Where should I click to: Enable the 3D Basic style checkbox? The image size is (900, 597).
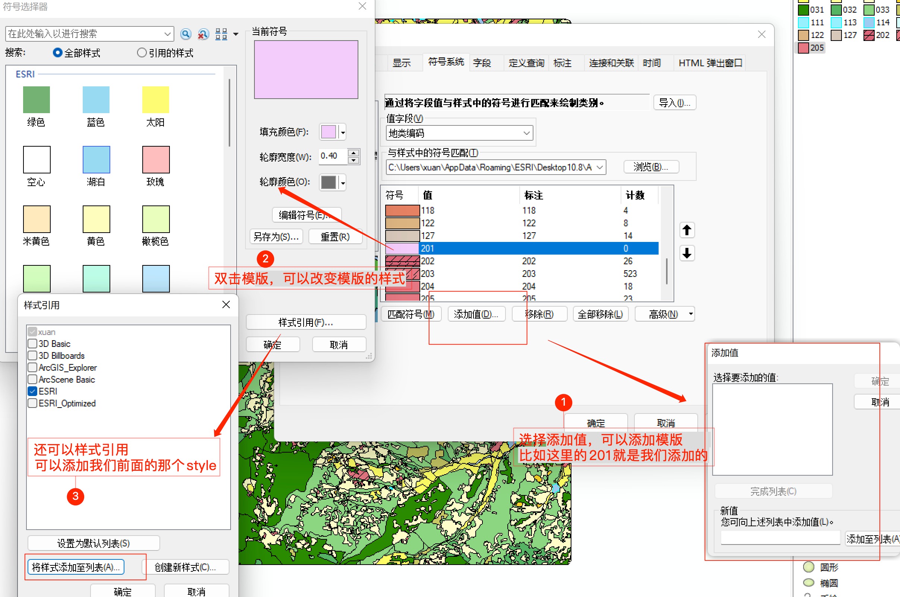tap(33, 344)
